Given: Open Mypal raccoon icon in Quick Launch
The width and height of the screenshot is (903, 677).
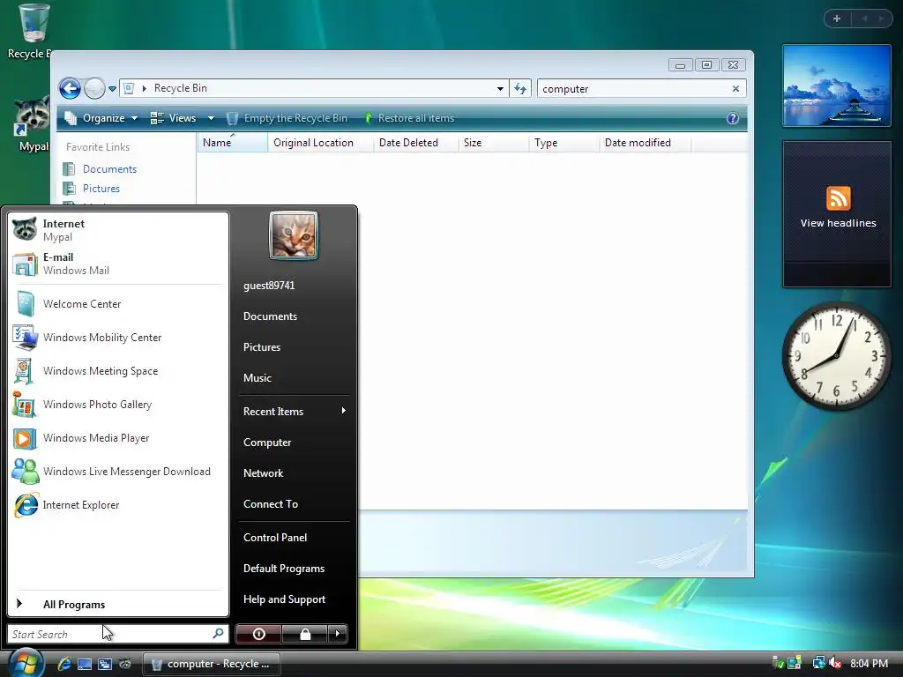Looking at the screenshot, I should click(125, 664).
